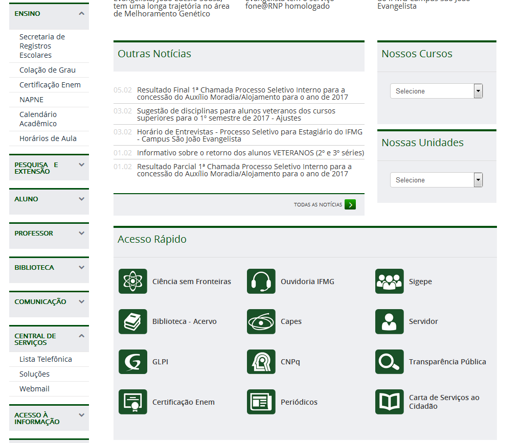Expand the BIBLIOTECA menu section

pos(49,270)
